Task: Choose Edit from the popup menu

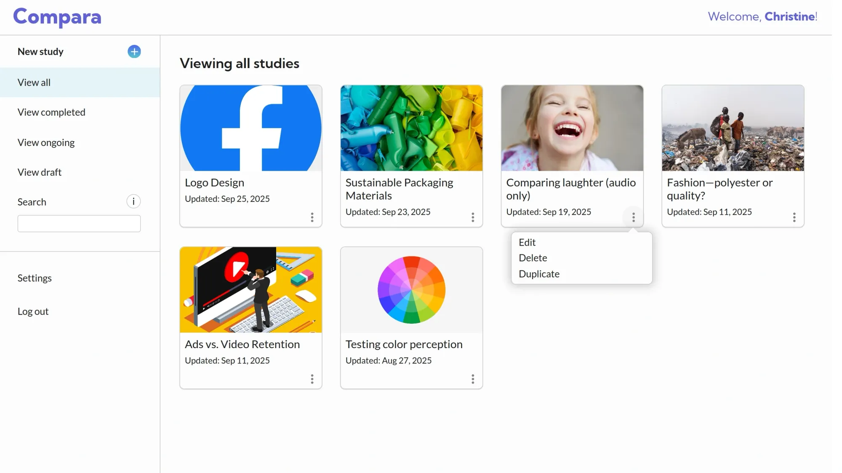Action: (x=527, y=243)
